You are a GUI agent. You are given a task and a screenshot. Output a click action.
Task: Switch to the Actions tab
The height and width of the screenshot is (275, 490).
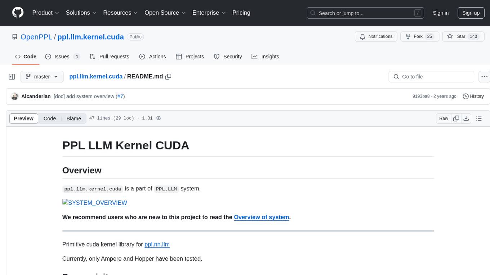point(152,57)
